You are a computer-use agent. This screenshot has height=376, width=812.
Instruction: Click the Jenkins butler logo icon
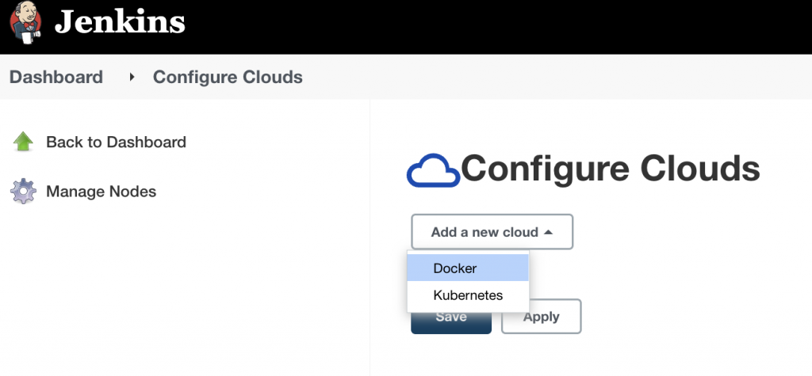[x=24, y=25]
